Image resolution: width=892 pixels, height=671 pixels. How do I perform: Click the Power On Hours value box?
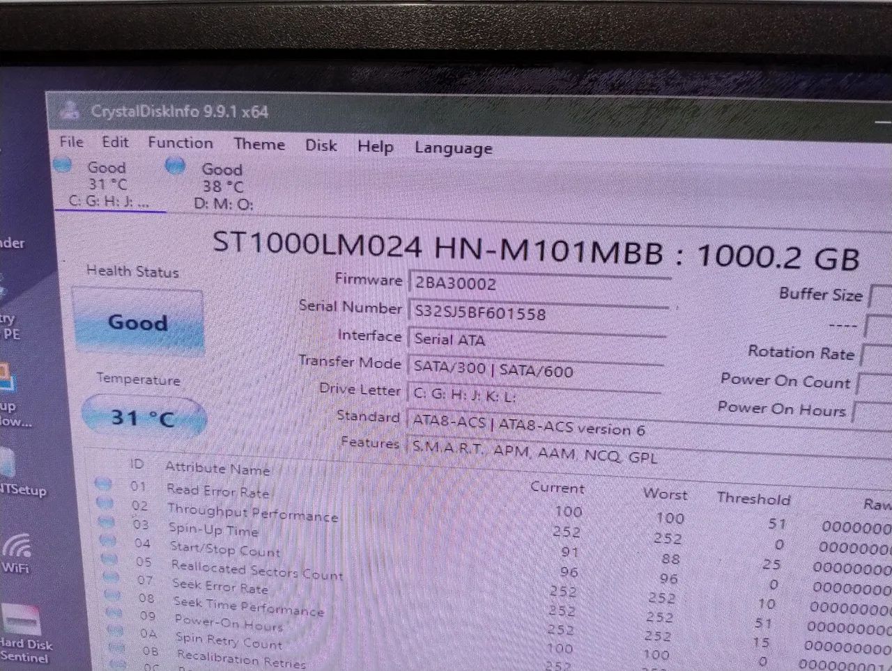pos(872,413)
